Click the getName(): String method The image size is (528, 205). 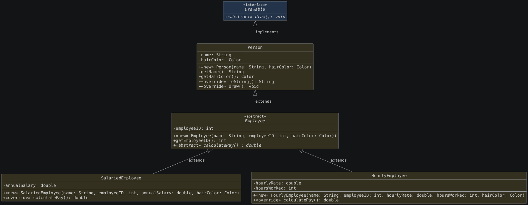(x=221, y=72)
